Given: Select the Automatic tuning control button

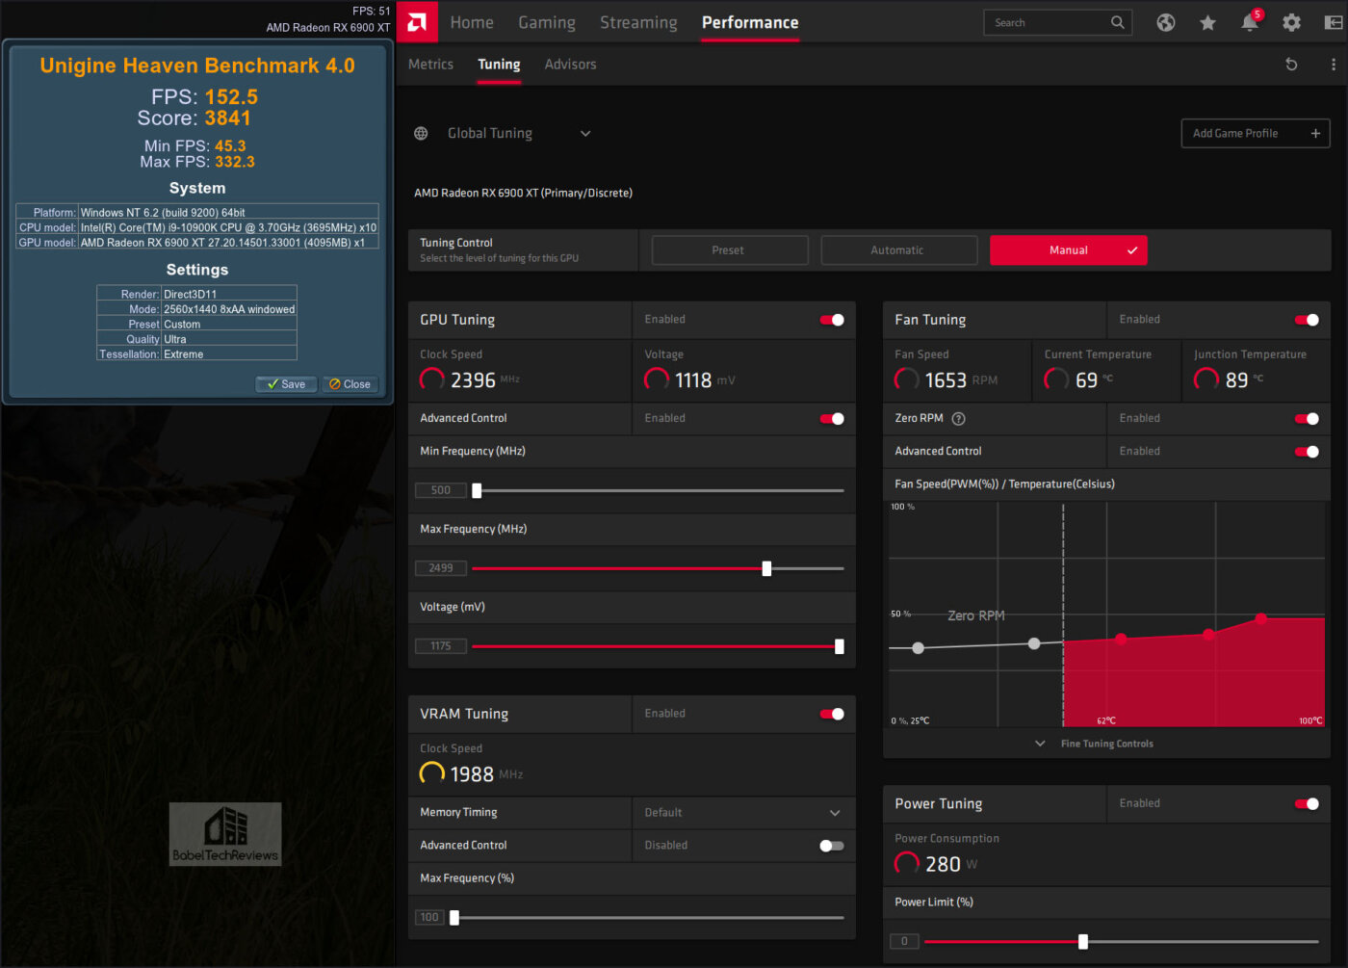Looking at the screenshot, I should [898, 250].
